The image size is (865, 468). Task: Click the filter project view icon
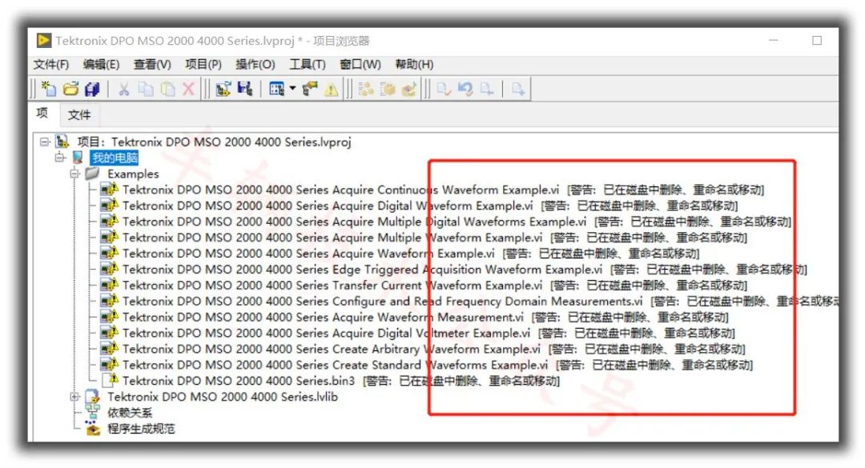276,89
